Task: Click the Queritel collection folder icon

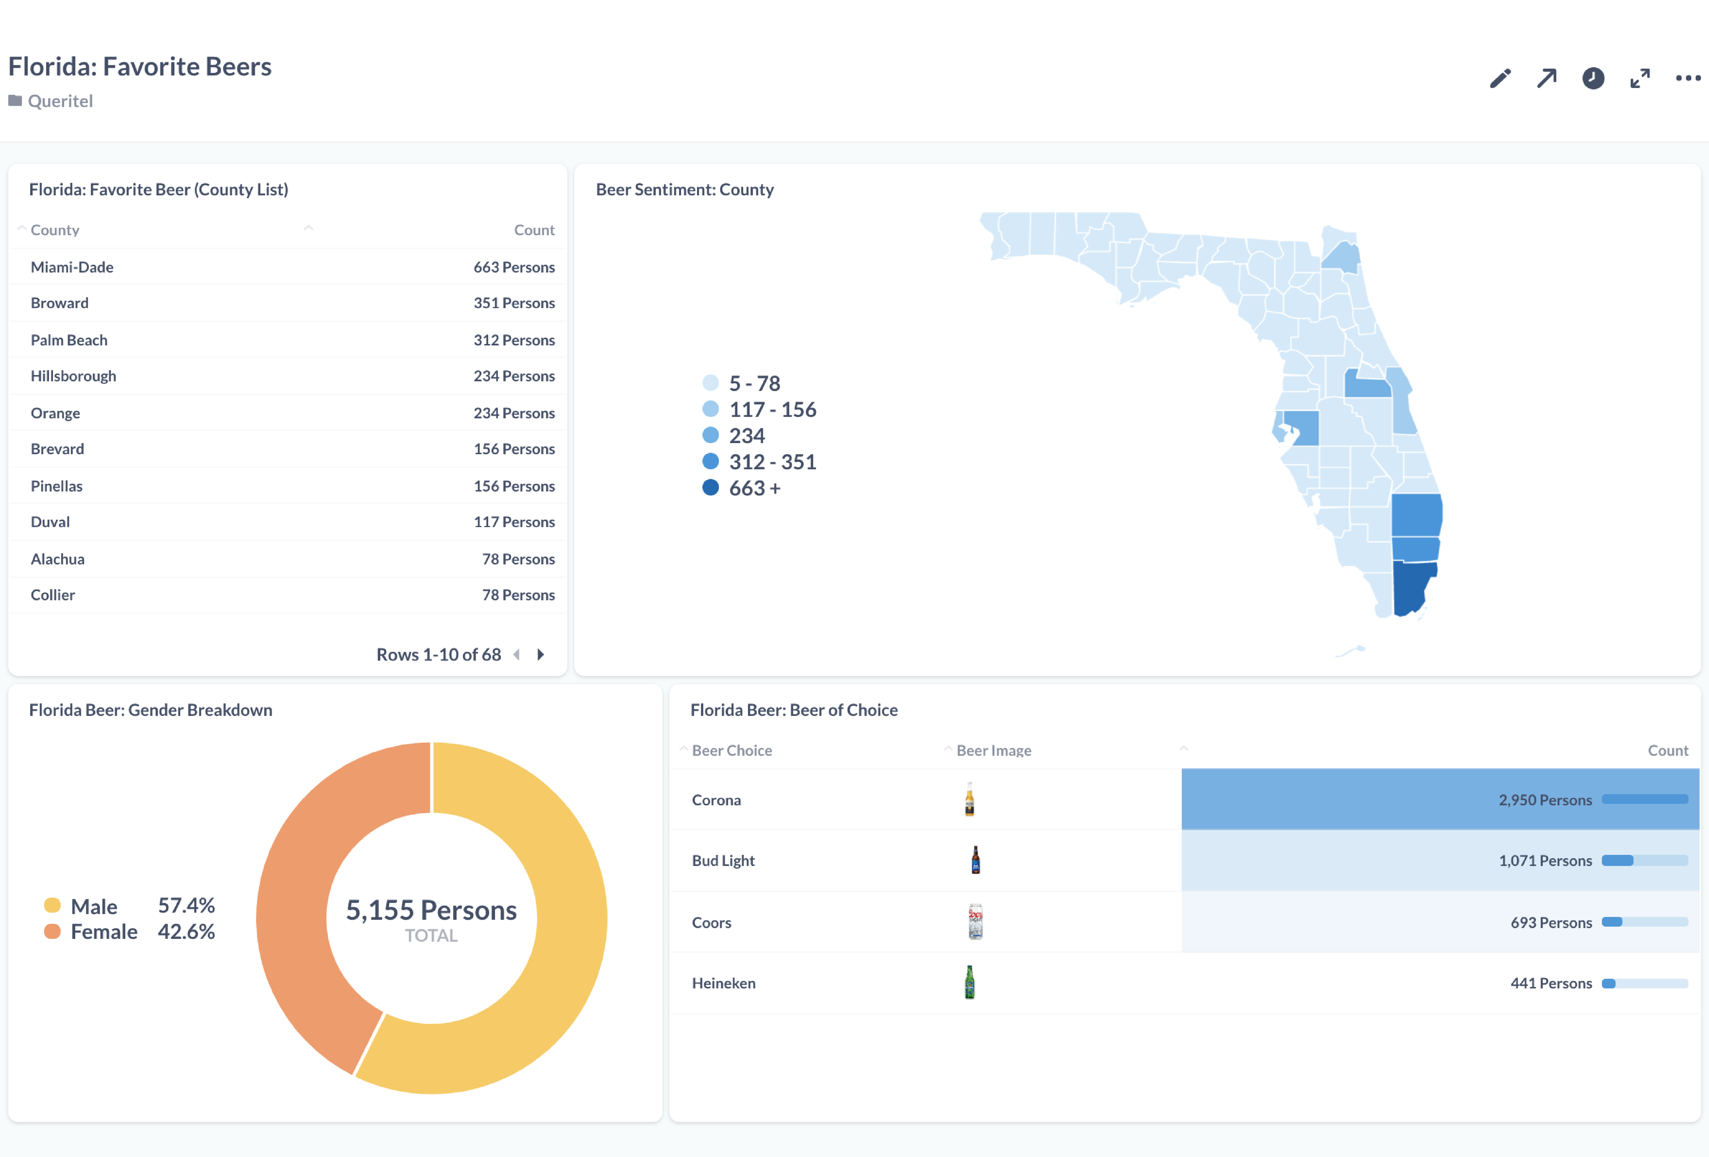Action: (x=15, y=101)
